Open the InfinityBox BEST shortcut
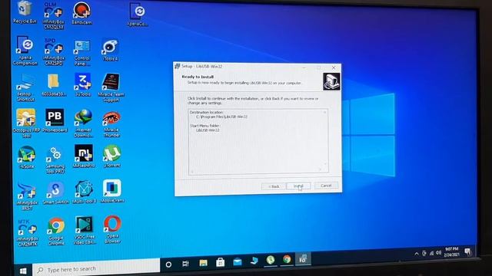Screen dimensions: 492x276 point(27,196)
